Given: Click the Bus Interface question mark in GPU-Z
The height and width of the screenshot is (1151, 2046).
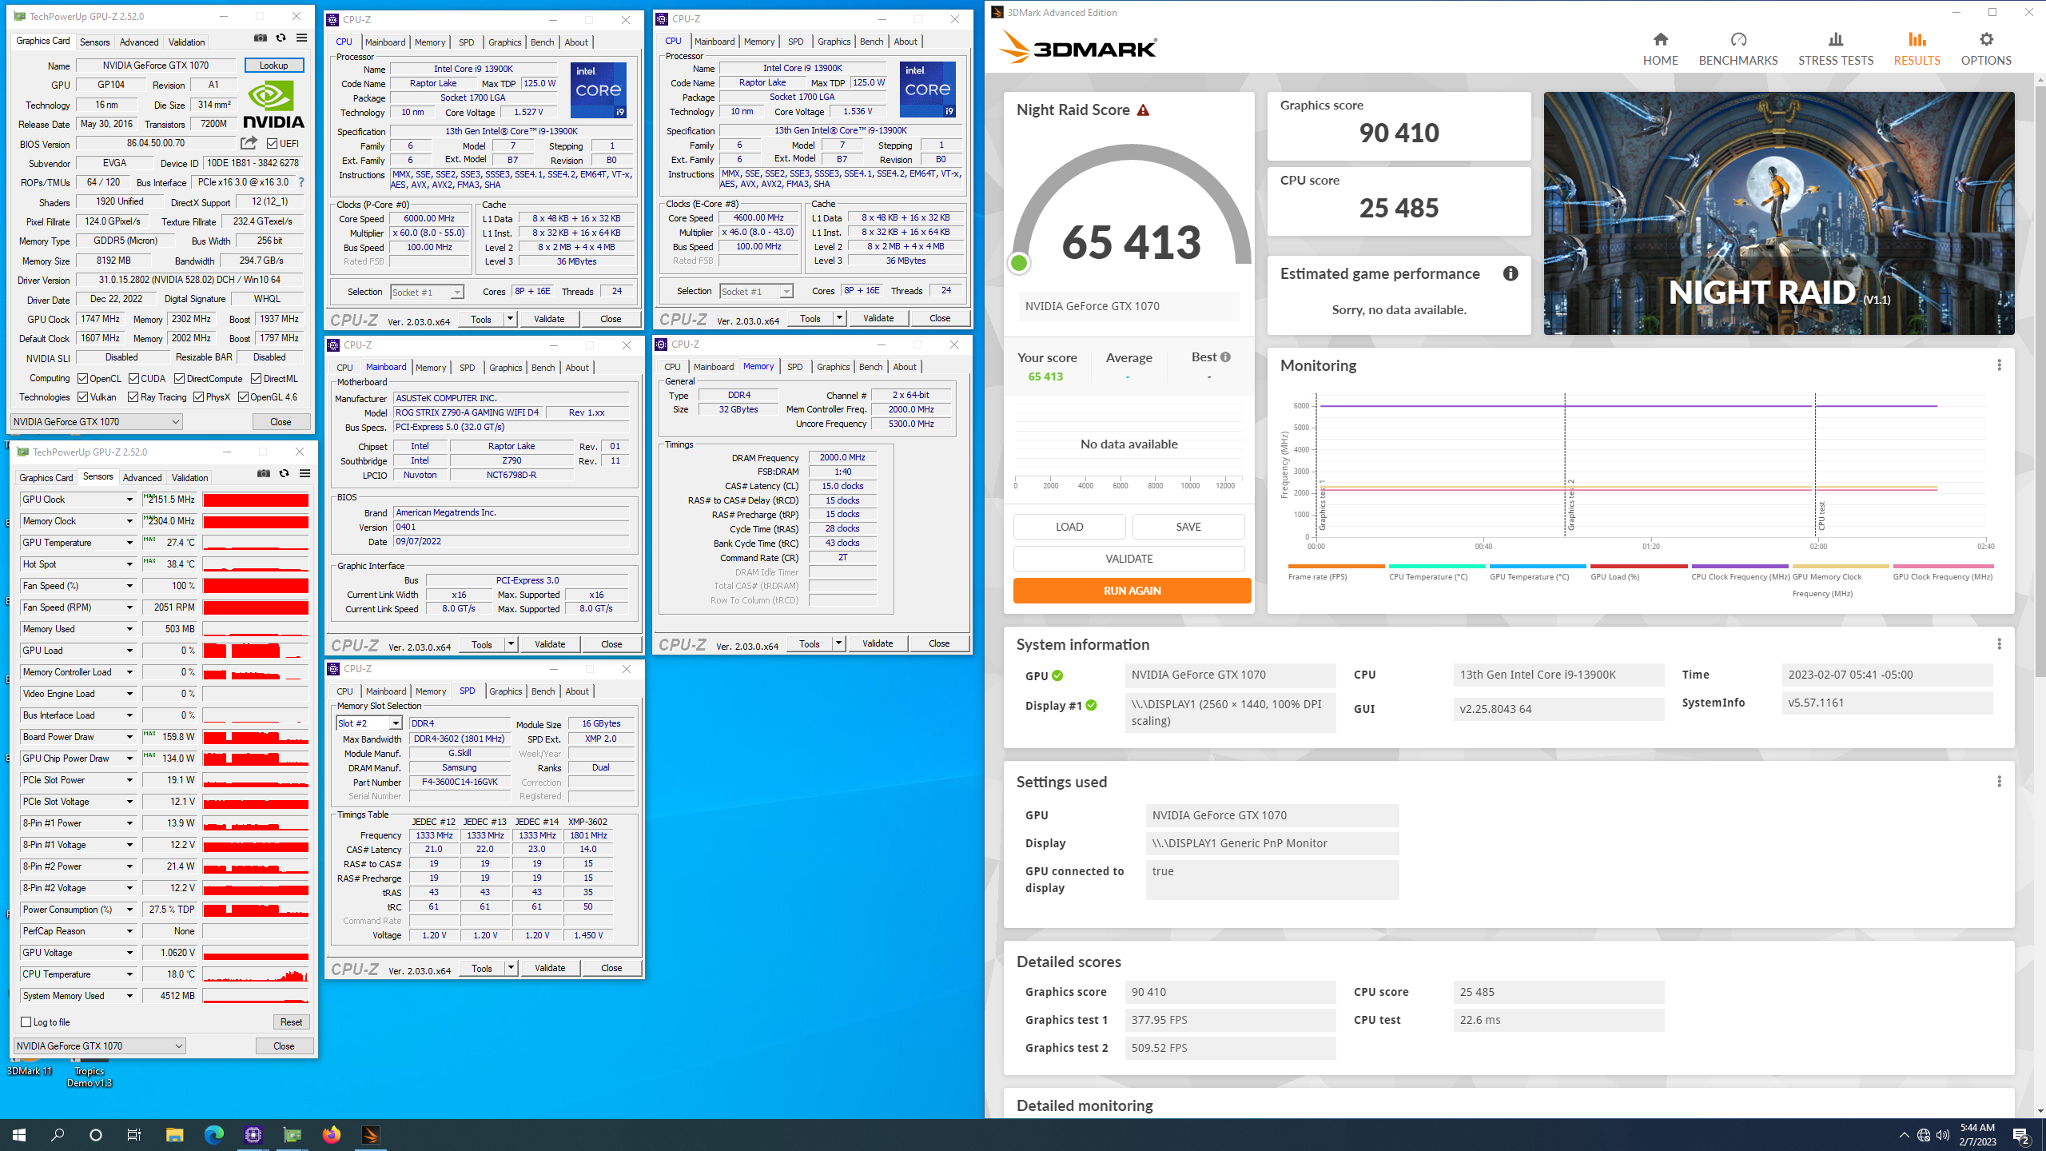Looking at the screenshot, I should pyautogui.click(x=301, y=182).
